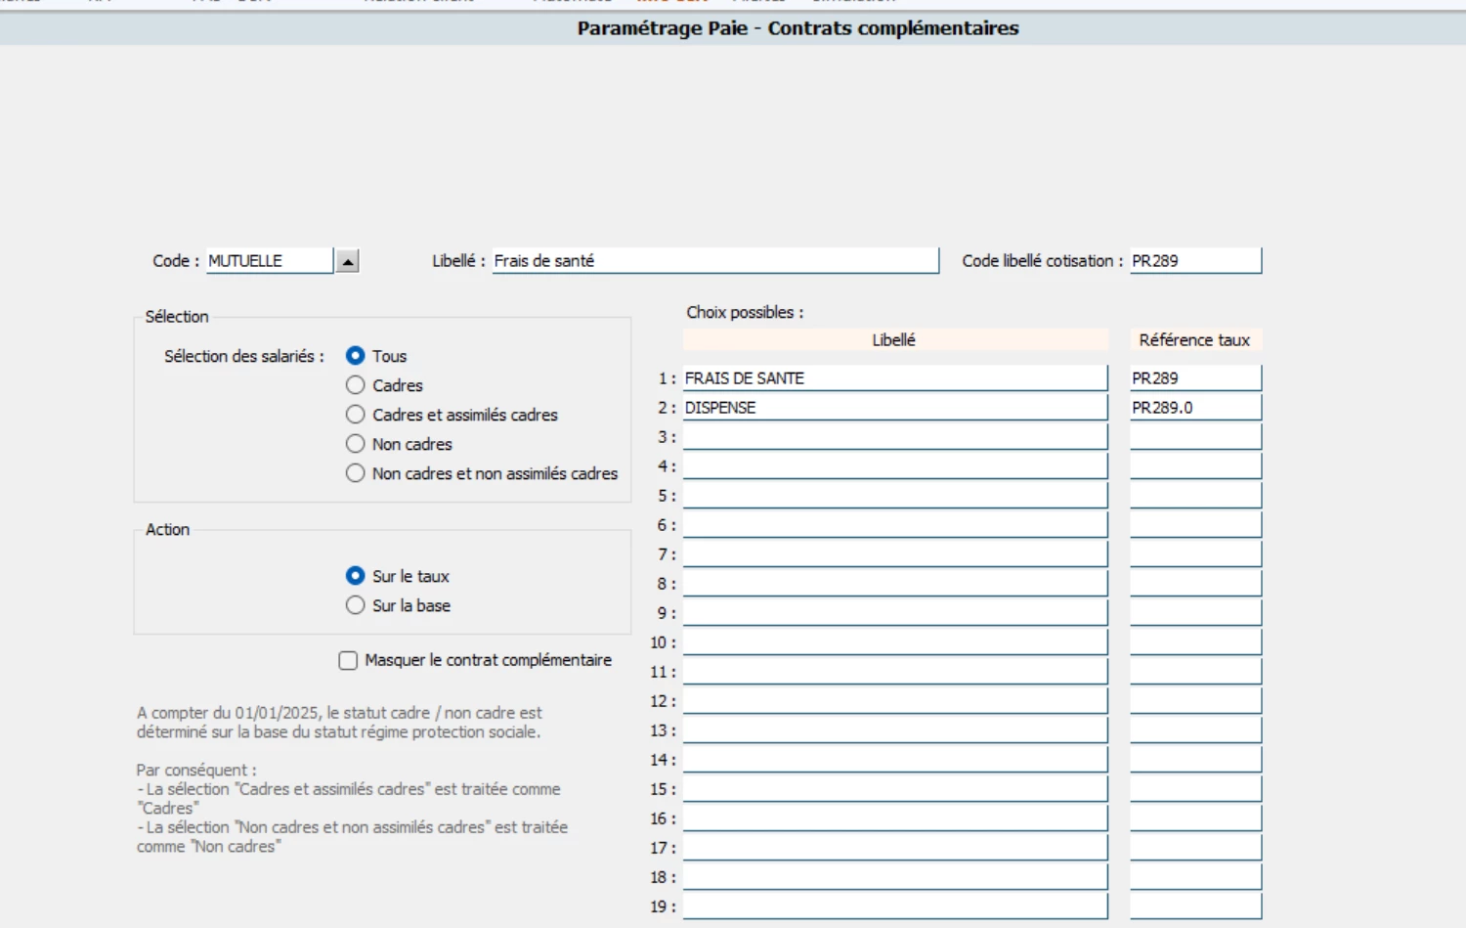Choose the Sur le taux action
Viewport: 1466px width, 928px height.
(356, 576)
